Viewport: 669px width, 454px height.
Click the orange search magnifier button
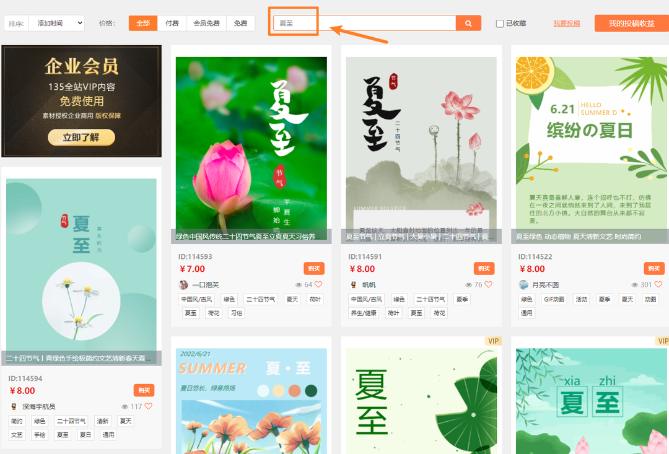point(468,24)
